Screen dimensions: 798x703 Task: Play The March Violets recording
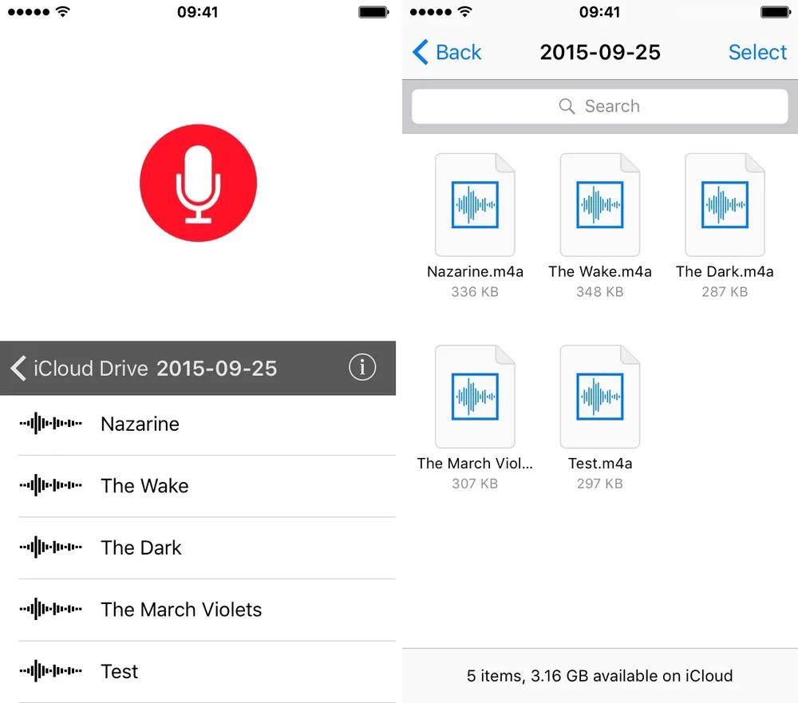(x=181, y=610)
